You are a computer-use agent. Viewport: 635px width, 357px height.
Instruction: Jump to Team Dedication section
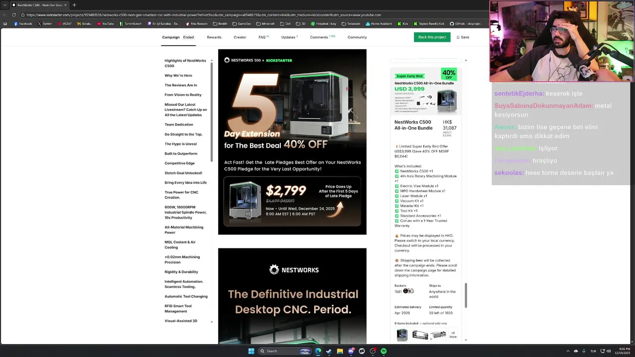[x=179, y=124]
